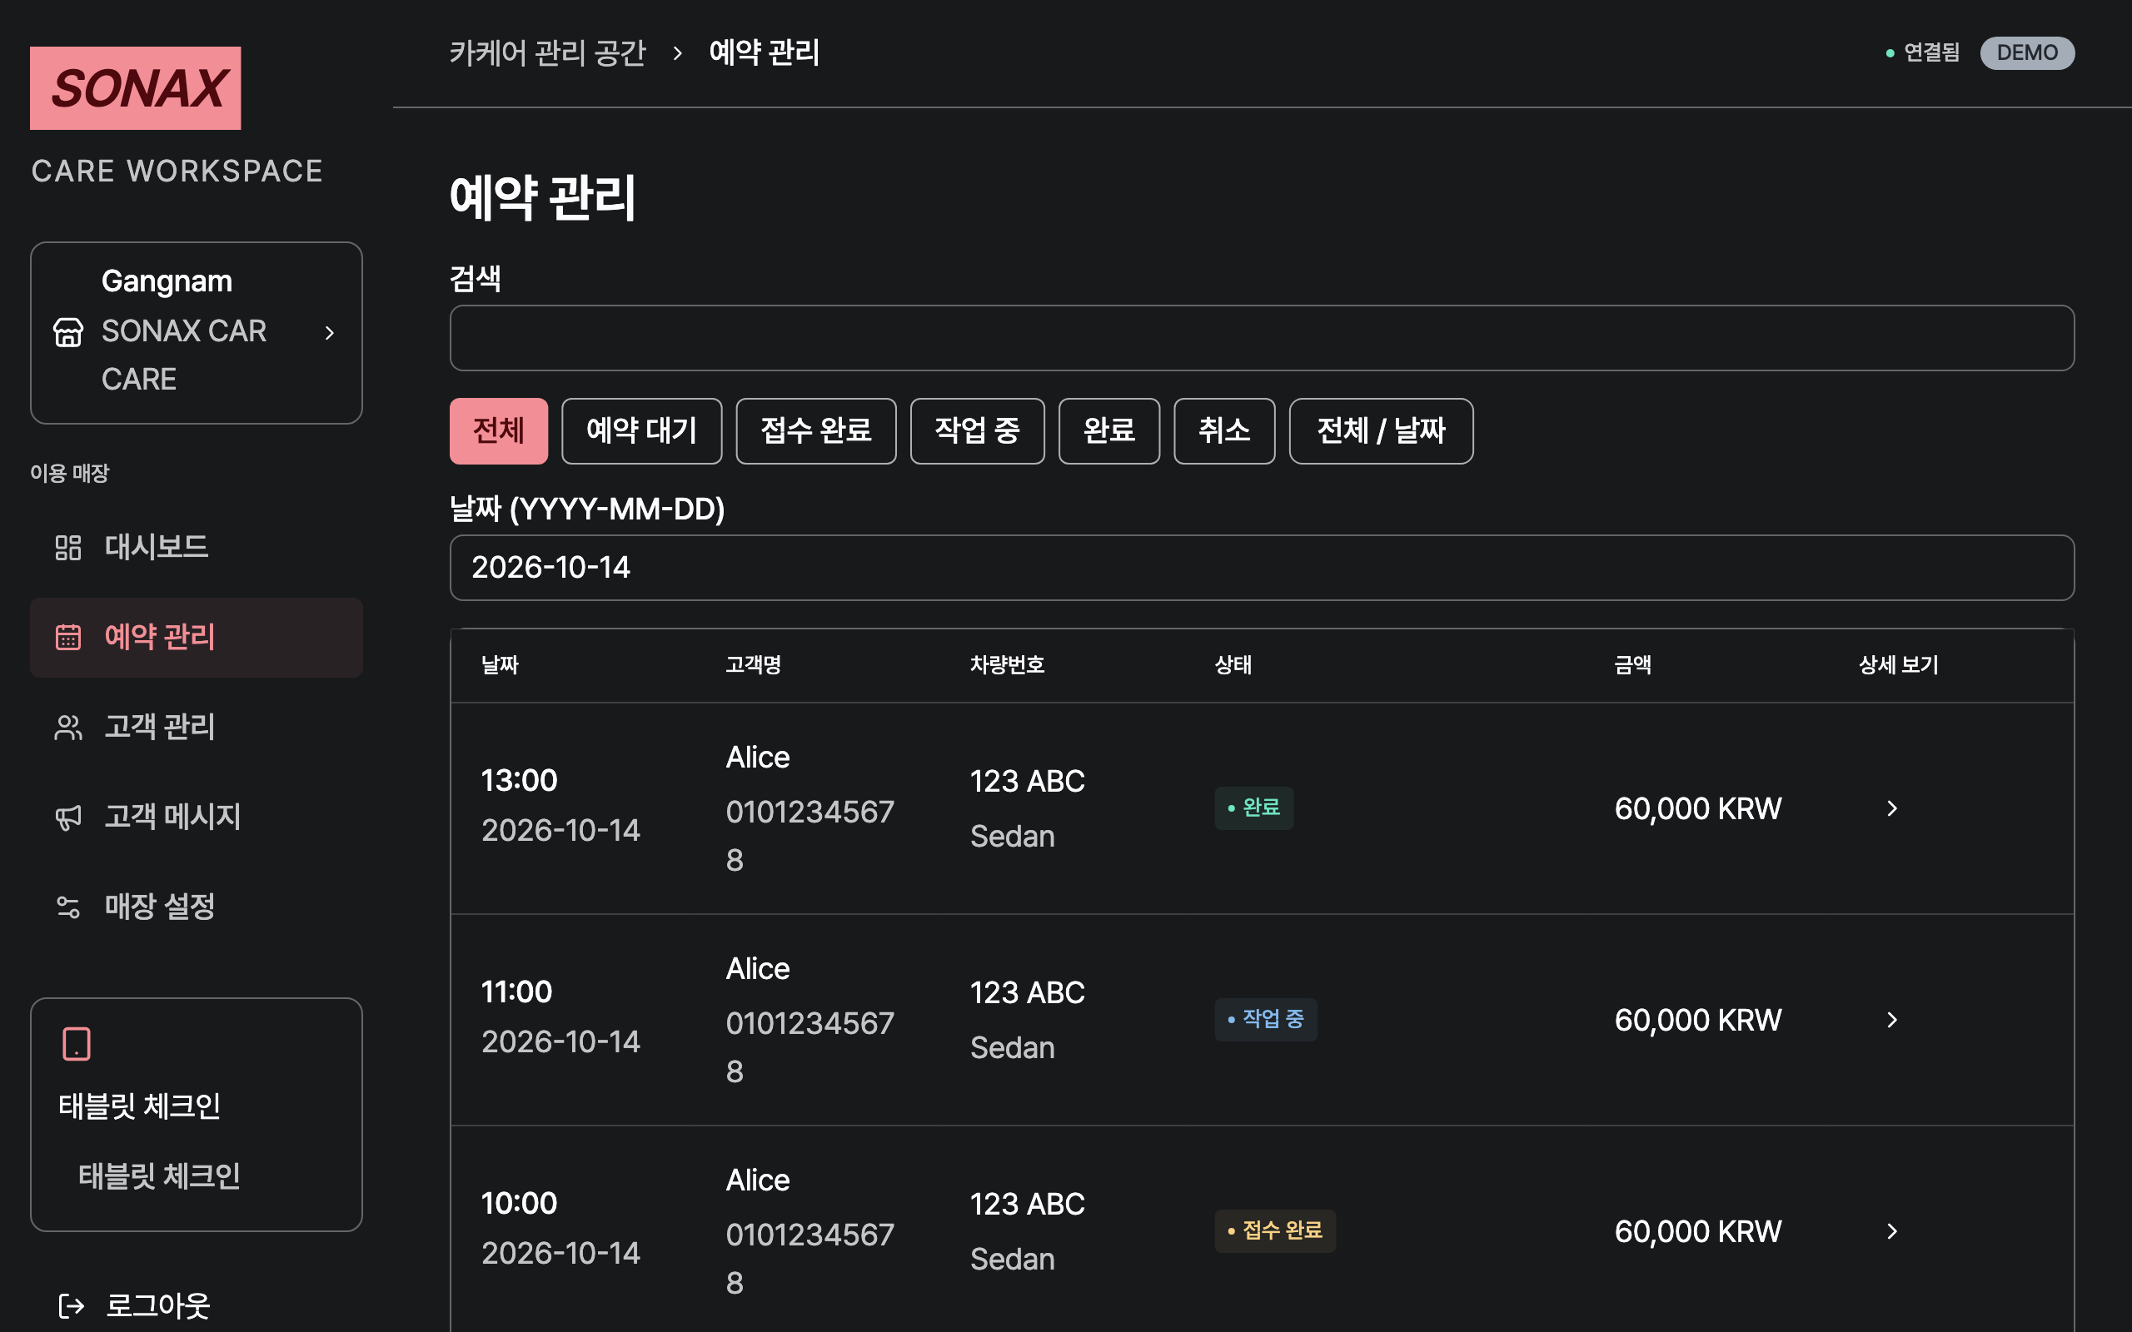The image size is (2132, 1332).
Task: Click the 차량번호 column header
Action: [1007, 665]
